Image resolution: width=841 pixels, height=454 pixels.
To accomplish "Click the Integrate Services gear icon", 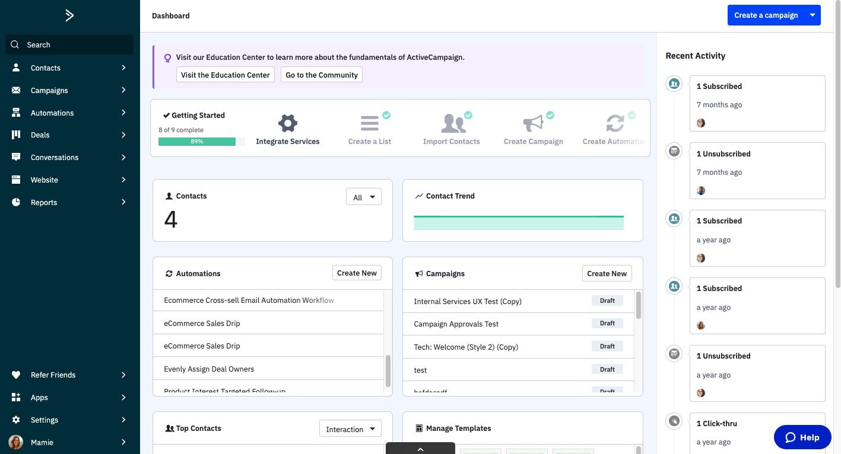I will [288, 123].
